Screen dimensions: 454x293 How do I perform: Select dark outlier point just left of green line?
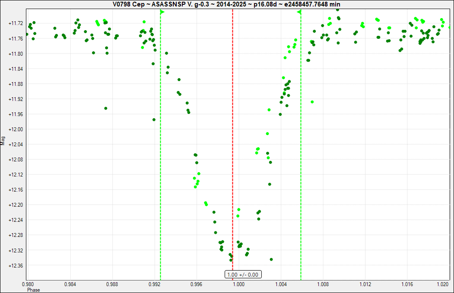click(x=154, y=120)
